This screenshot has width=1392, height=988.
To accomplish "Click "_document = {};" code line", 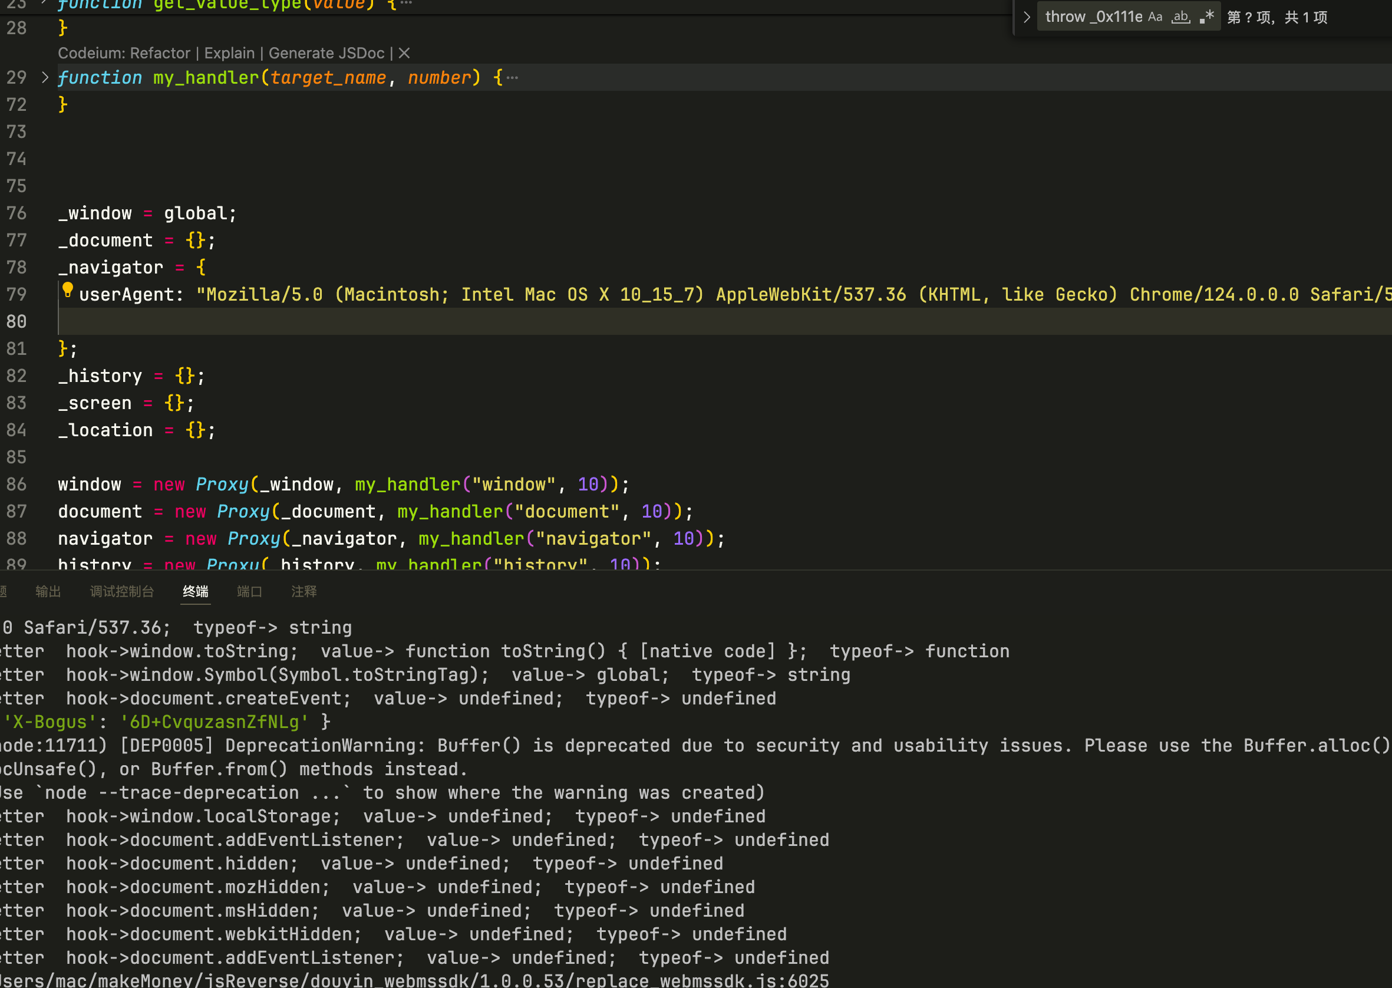I will click(x=136, y=241).
